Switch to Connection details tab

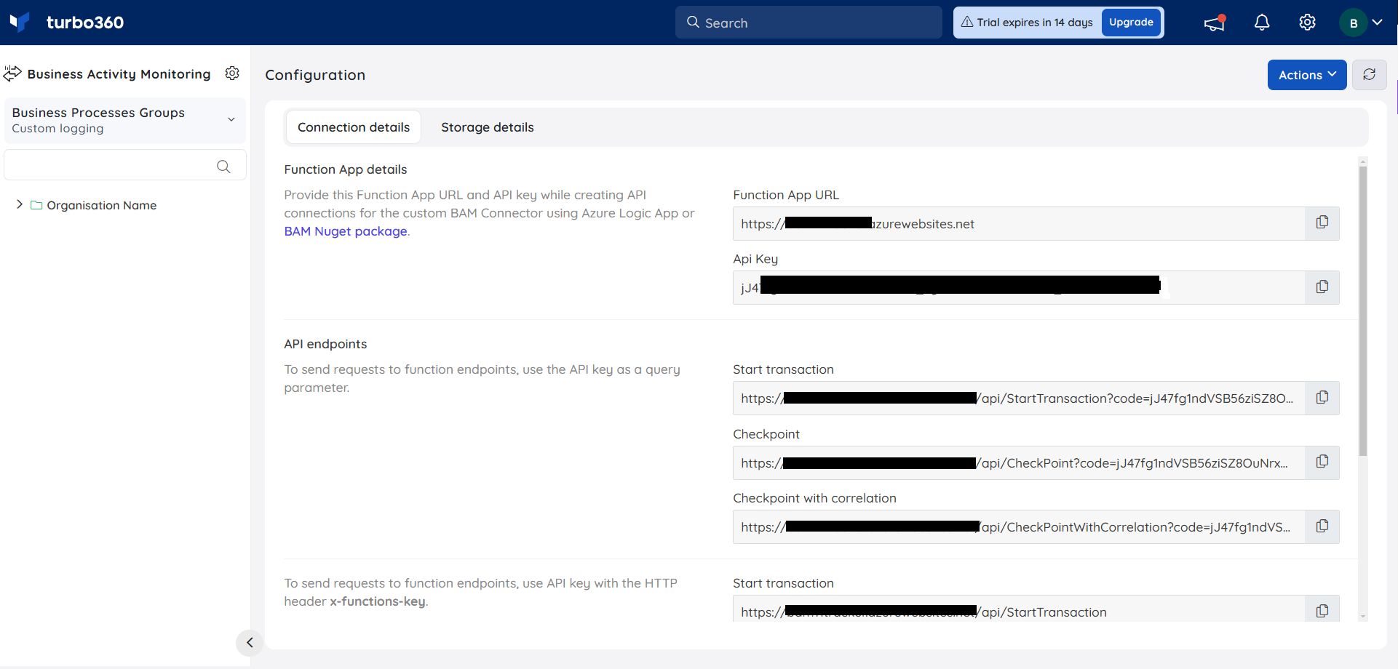[x=354, y=127]
